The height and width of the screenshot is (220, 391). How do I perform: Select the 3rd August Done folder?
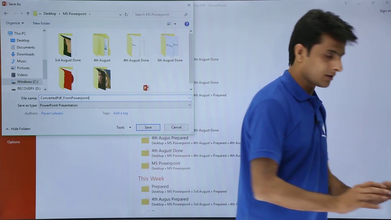tap(68, 48)
